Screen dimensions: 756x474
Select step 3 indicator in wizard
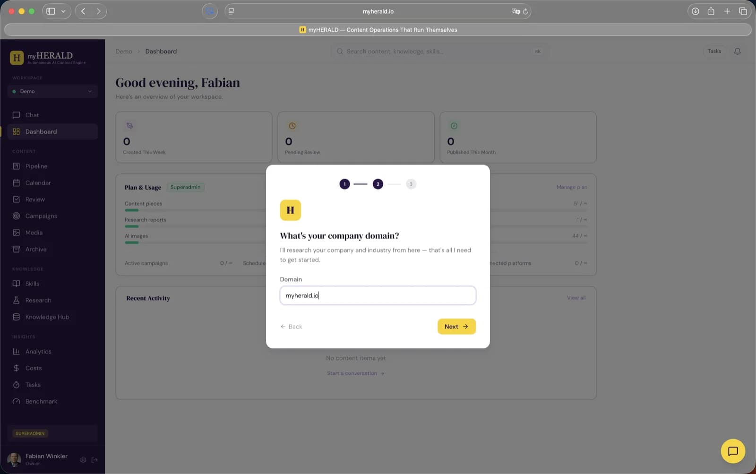(411, 184)
